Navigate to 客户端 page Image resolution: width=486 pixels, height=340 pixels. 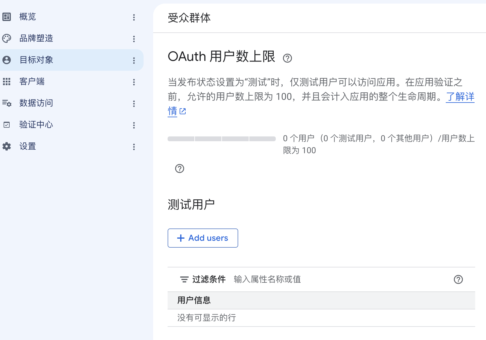(x=72, y=82)
